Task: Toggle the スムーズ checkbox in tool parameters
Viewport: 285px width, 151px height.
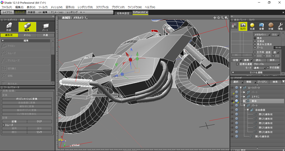Action: point(4,125)
